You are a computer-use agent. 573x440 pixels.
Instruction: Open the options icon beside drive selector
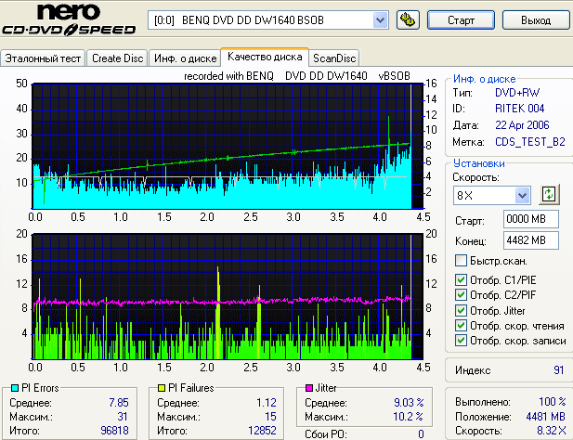point(408,19)
